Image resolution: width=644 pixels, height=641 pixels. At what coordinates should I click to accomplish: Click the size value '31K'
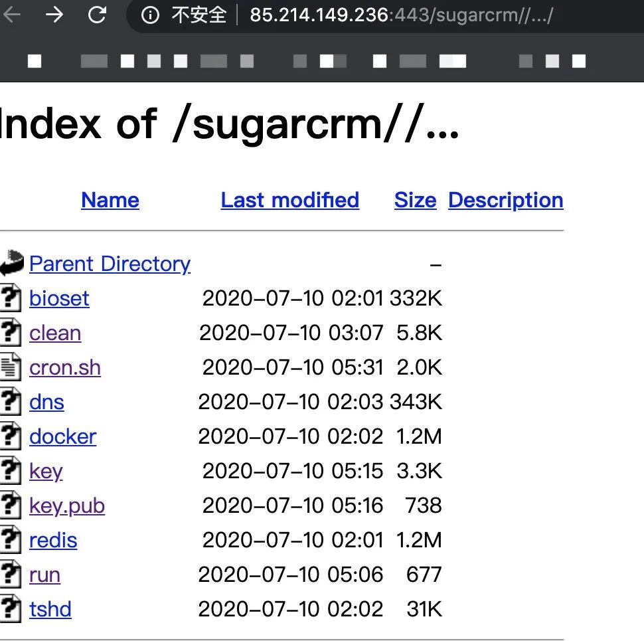[x=425, y=609]
